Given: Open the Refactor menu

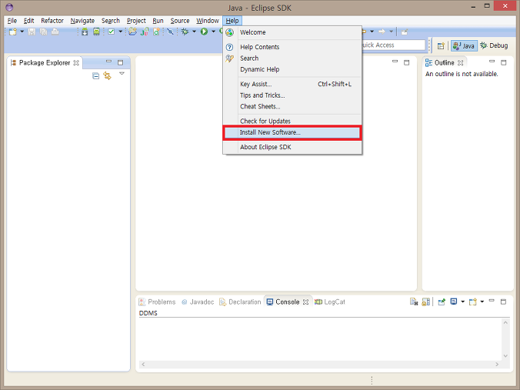Looking at the screenshot, I should [x=52, y=21].
